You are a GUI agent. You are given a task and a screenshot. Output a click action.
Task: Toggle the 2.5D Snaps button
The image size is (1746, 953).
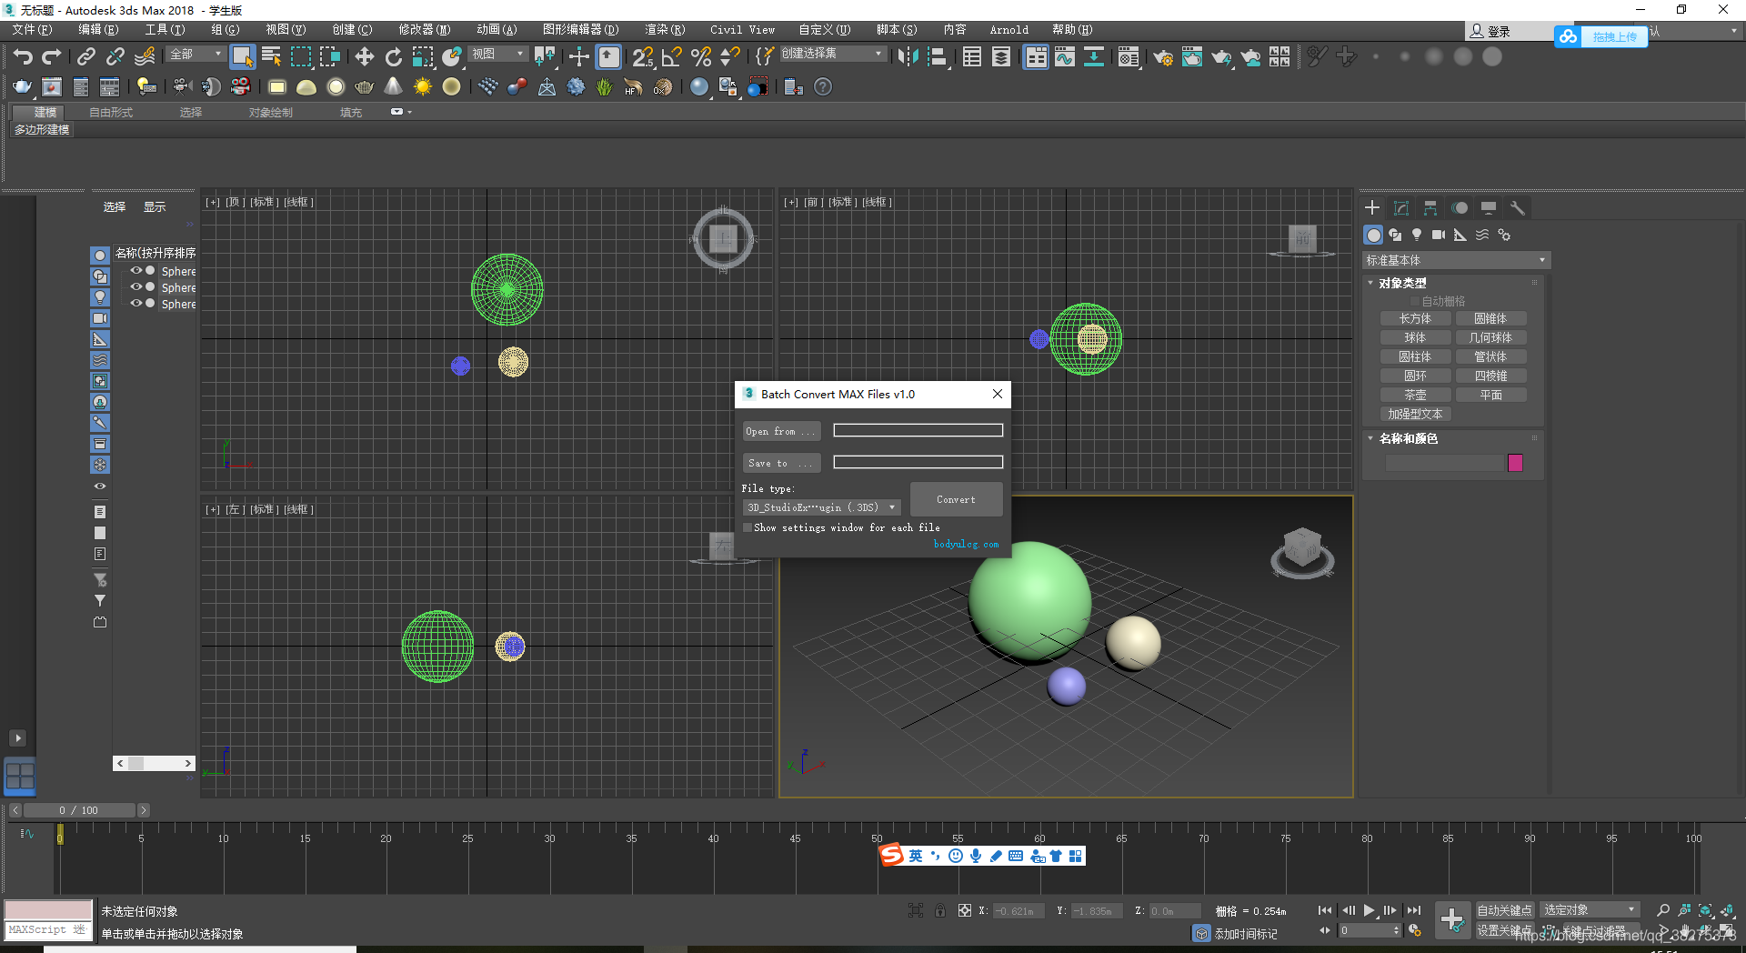(642, 57)
